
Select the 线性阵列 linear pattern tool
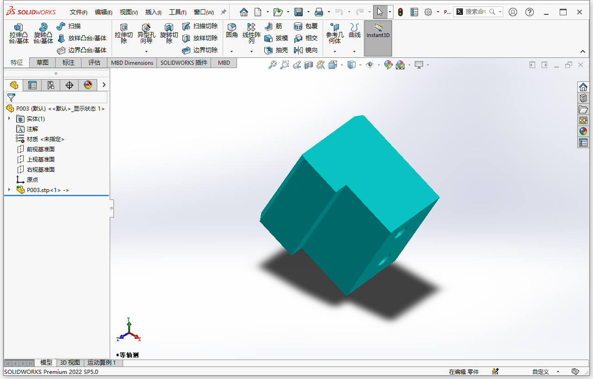tap(251, 33)
